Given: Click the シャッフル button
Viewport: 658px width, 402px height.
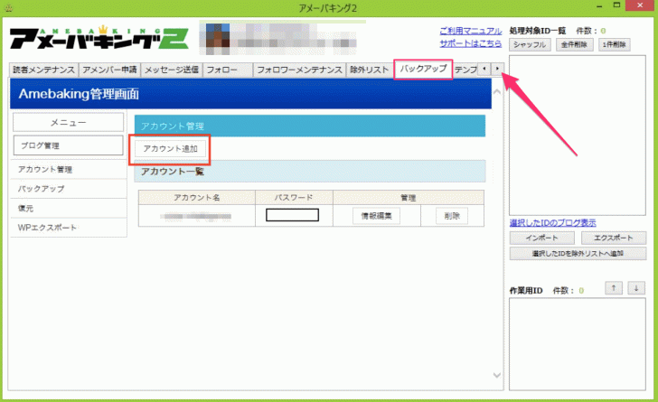Looking at the screenshot, I should [531, 43].
